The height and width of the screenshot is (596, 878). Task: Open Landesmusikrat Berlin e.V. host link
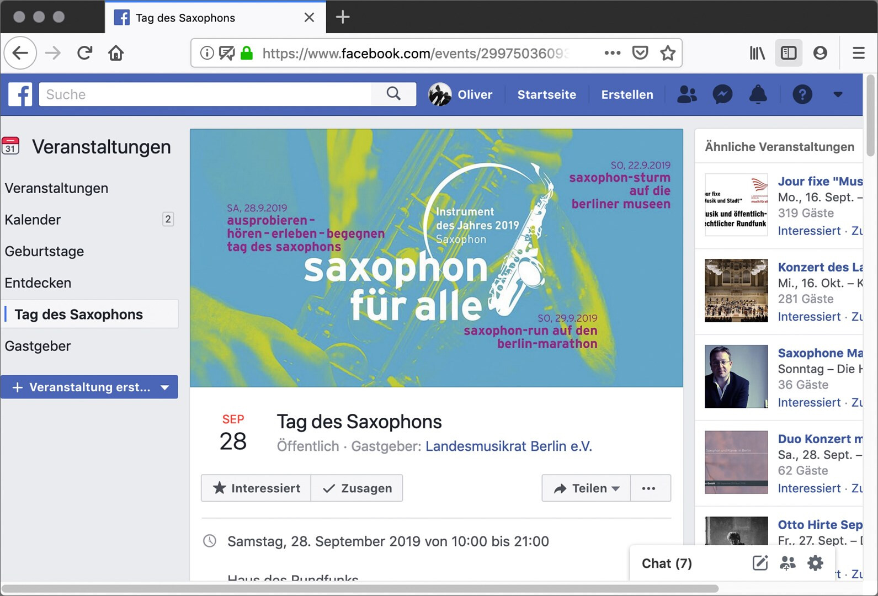[508, 446]
